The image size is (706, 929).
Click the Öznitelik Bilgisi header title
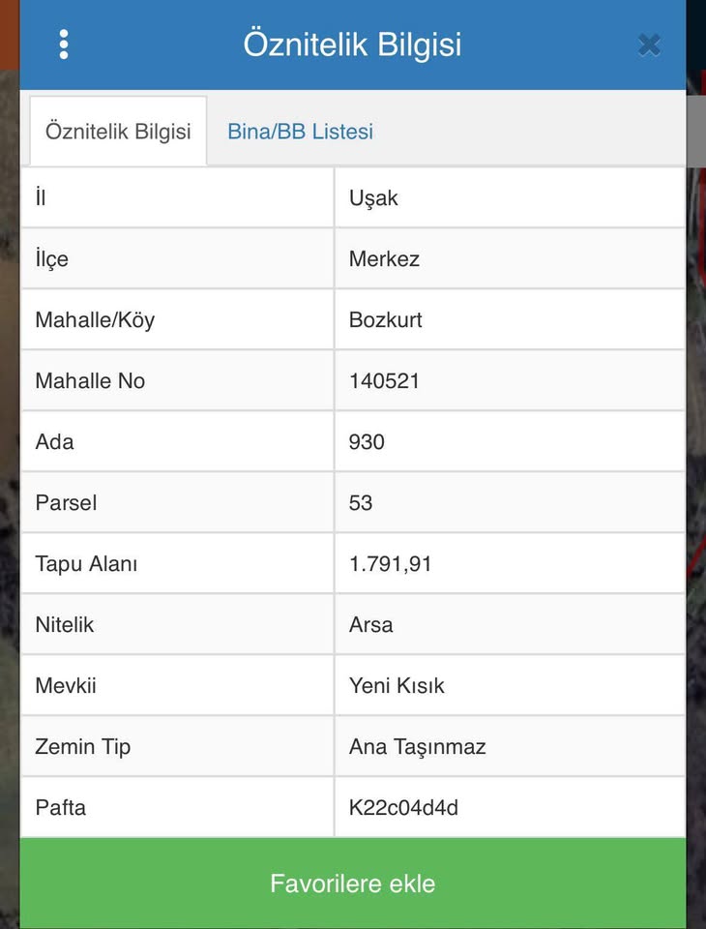pyautogui.click(x=352, y=45)
